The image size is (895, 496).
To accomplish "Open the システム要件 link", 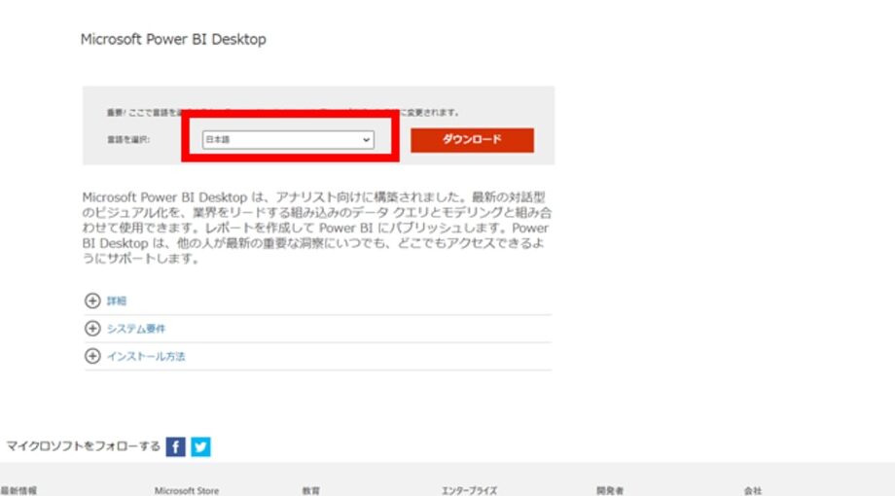I will [136, 329].
